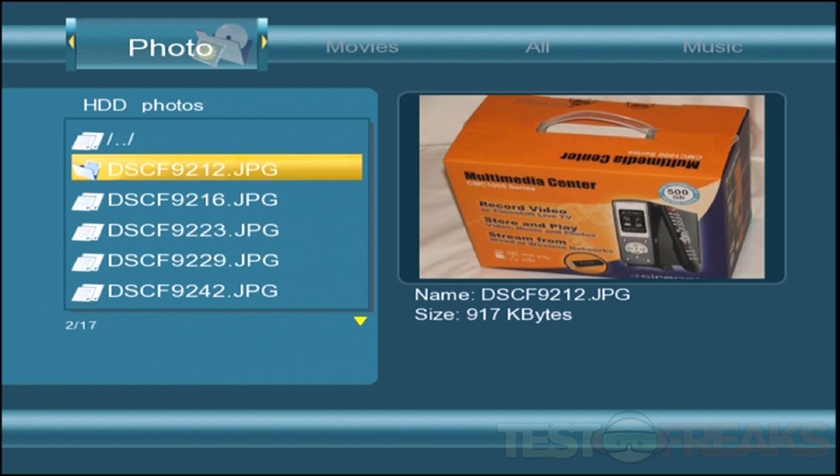Click the 2/17 item counter

[x=80, y=325]
